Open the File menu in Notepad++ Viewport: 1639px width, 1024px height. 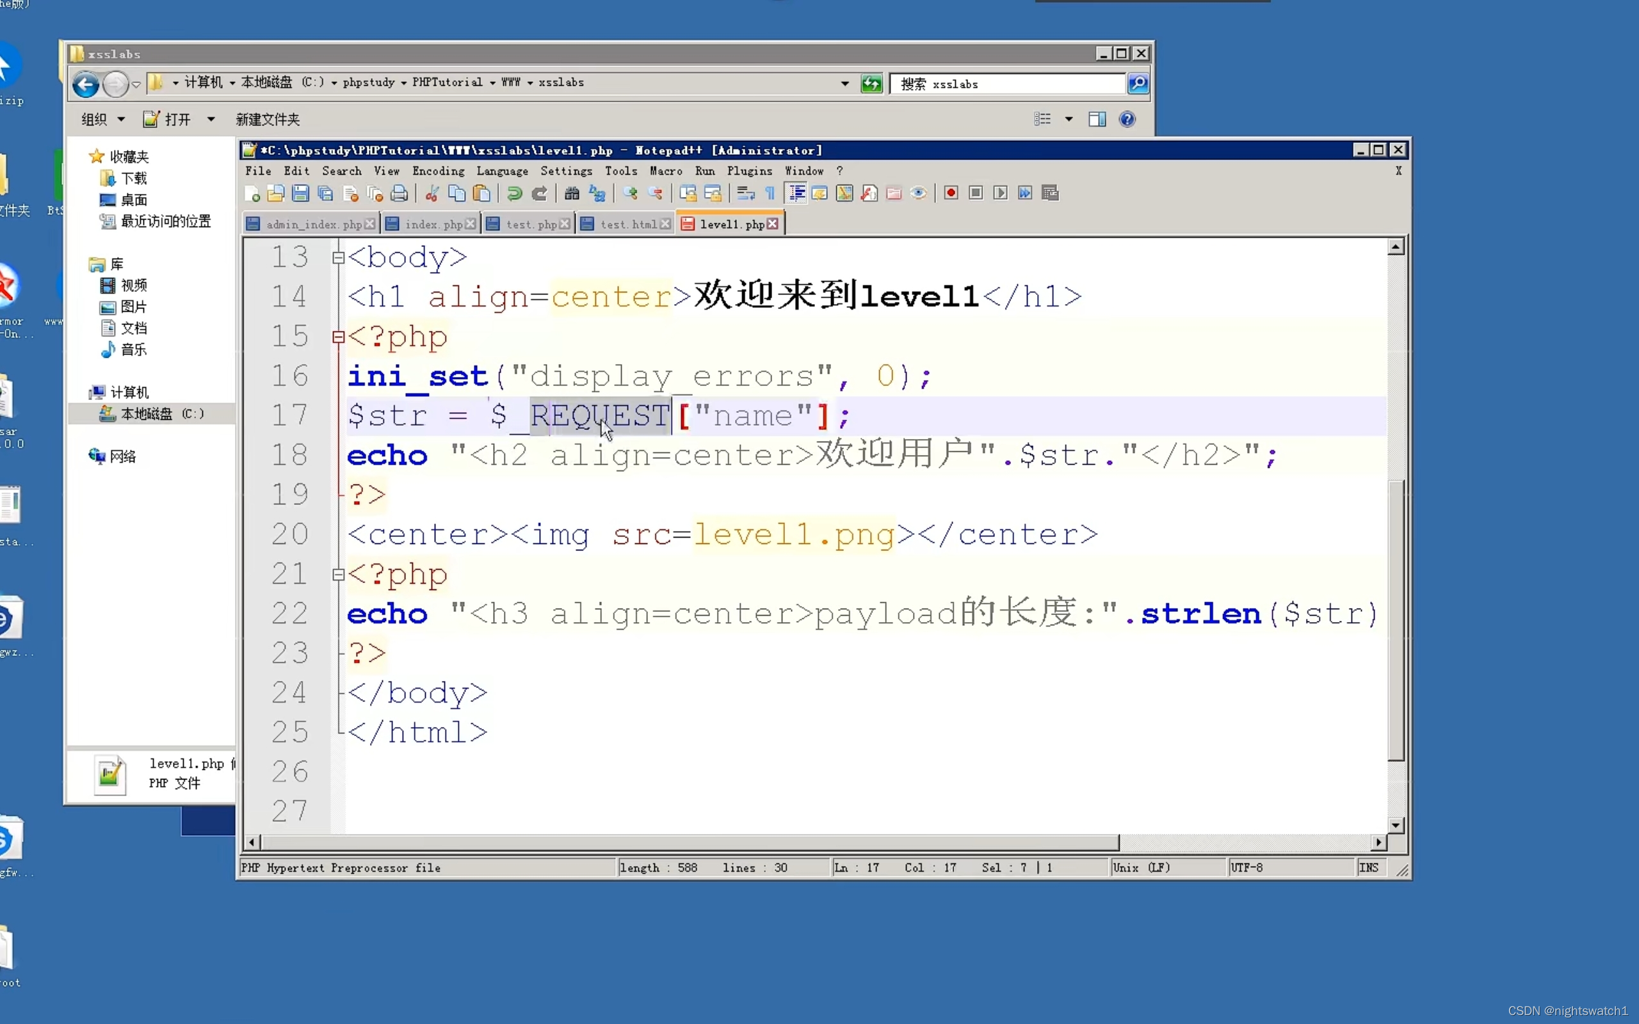coord(258,172)
